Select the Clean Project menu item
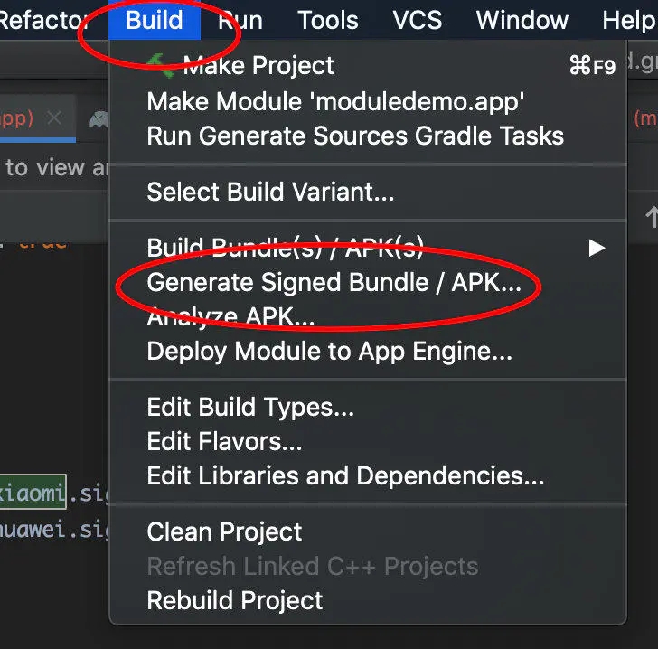The width and height of the screenshot is (658, 649). pos(224,531)
